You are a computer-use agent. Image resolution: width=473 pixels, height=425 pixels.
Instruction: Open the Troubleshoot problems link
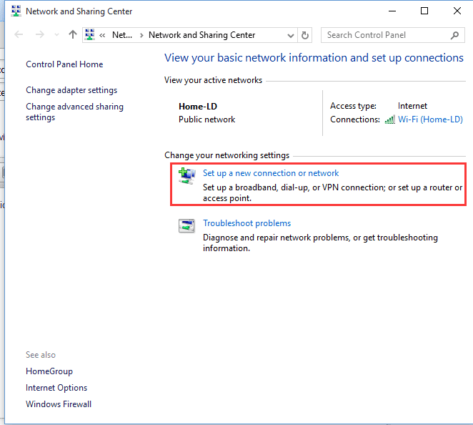point(247,223)
